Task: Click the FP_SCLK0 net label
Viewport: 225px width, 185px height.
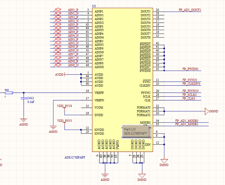Action: tap(189, 95)
